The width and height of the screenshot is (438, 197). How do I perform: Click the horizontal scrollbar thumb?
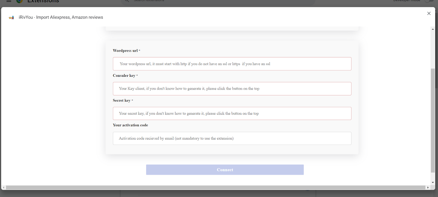216,188
